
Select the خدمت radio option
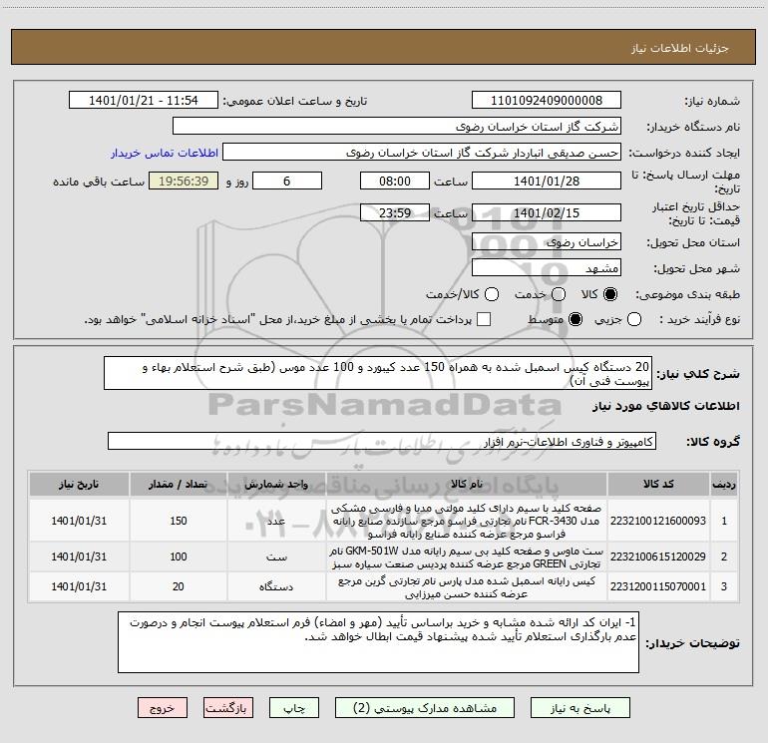click(x=559, y=294)
